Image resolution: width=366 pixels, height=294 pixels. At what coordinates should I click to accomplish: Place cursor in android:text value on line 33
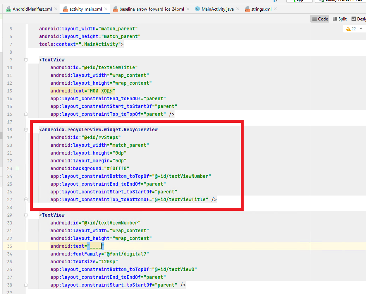pos(96,246)
